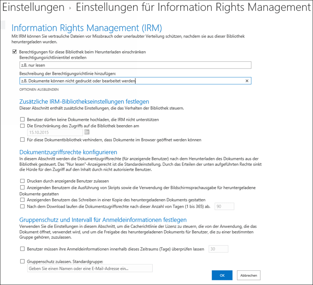Enable script execution for viewing users
The image size is (313, 285).
click(22, 188)
